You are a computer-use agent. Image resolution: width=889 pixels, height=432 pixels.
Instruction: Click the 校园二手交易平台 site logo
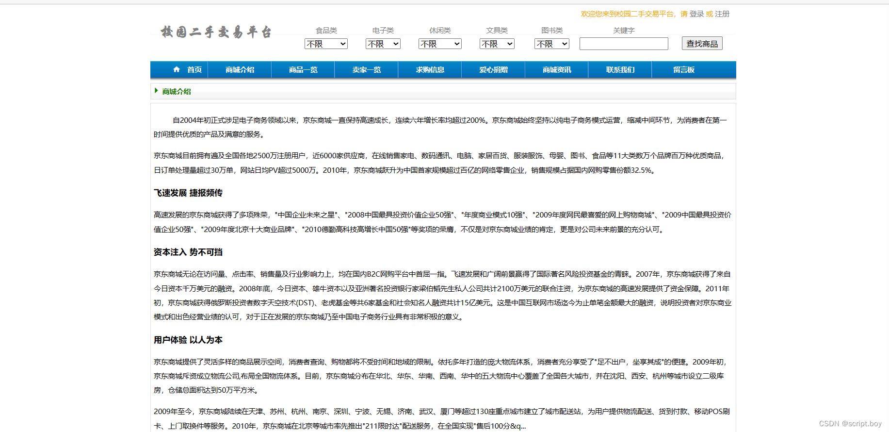pos(216,32)
